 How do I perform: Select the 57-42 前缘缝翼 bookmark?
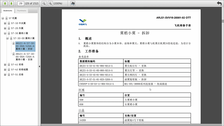[x=20, y=69]
